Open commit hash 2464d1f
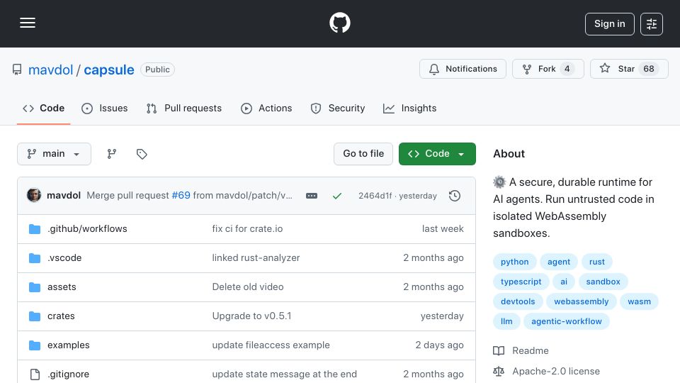 coord(375,196)
